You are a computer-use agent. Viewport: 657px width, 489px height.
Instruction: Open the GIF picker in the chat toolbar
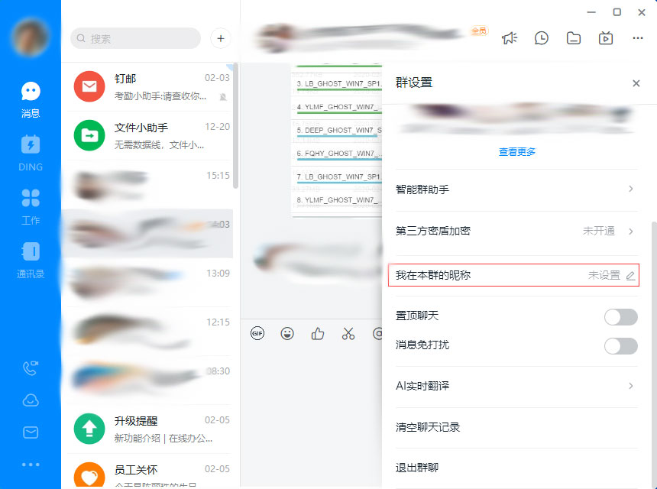coord(257,333)
